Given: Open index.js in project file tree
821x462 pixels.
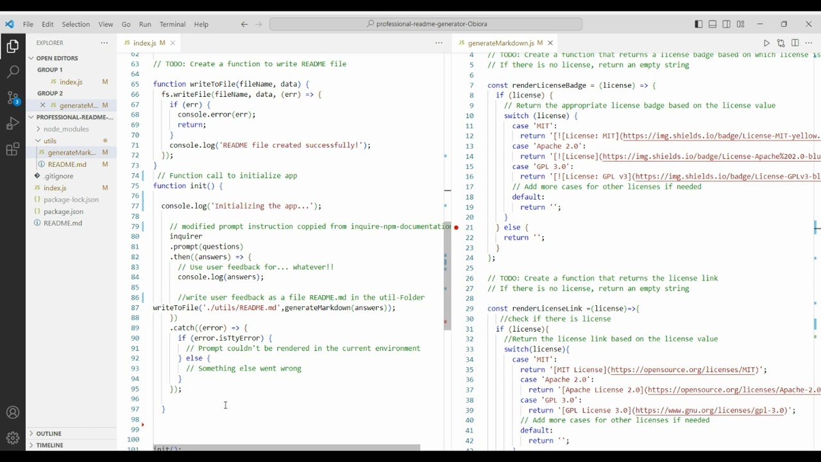Looking at the screenshot, I should (x=71, y=188).
